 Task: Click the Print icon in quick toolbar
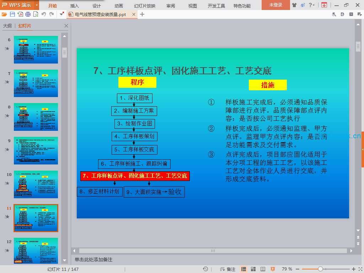pos(28,14)
